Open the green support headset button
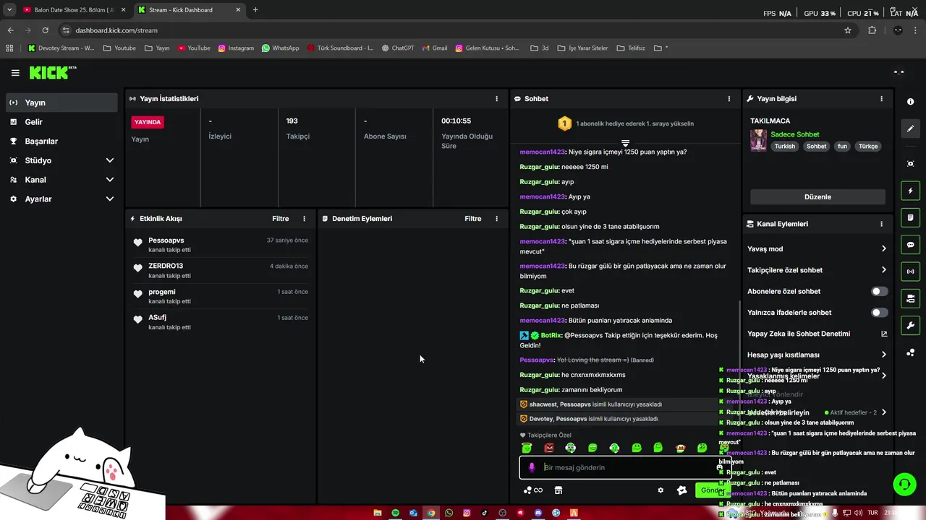926x520 pixels. [x=904, y=484]
